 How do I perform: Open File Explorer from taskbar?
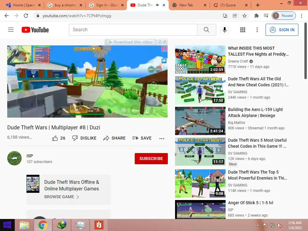pyautogui.click(x=24, y=225)
